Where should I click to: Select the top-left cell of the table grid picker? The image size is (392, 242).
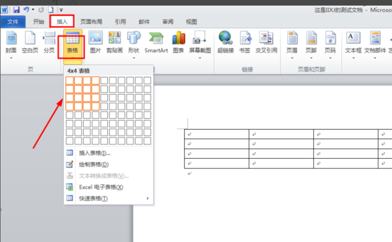[x=70, y=81]
